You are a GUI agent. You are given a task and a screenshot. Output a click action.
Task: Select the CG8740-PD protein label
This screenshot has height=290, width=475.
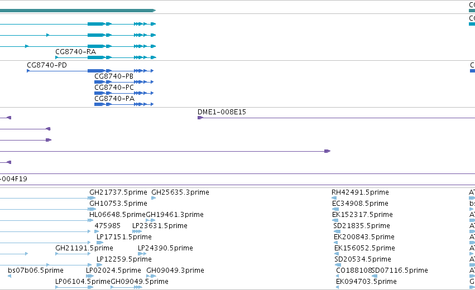(x=47, y=65)
